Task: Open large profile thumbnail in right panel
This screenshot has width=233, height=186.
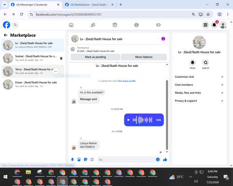Action: pos(199,42)
